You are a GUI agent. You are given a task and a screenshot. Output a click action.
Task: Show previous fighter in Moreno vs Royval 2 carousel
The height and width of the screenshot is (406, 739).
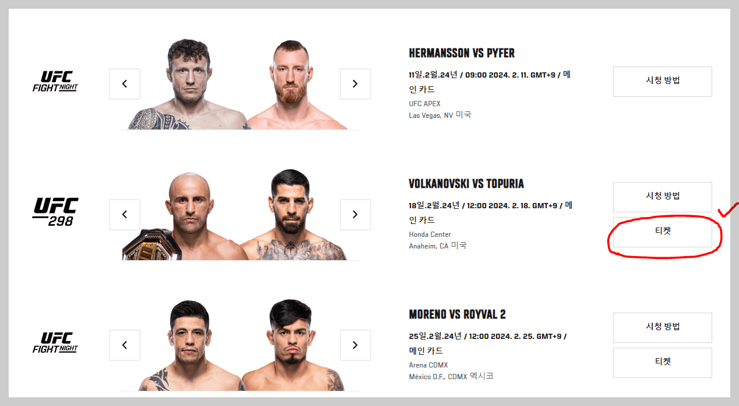[x=124, y=345]
